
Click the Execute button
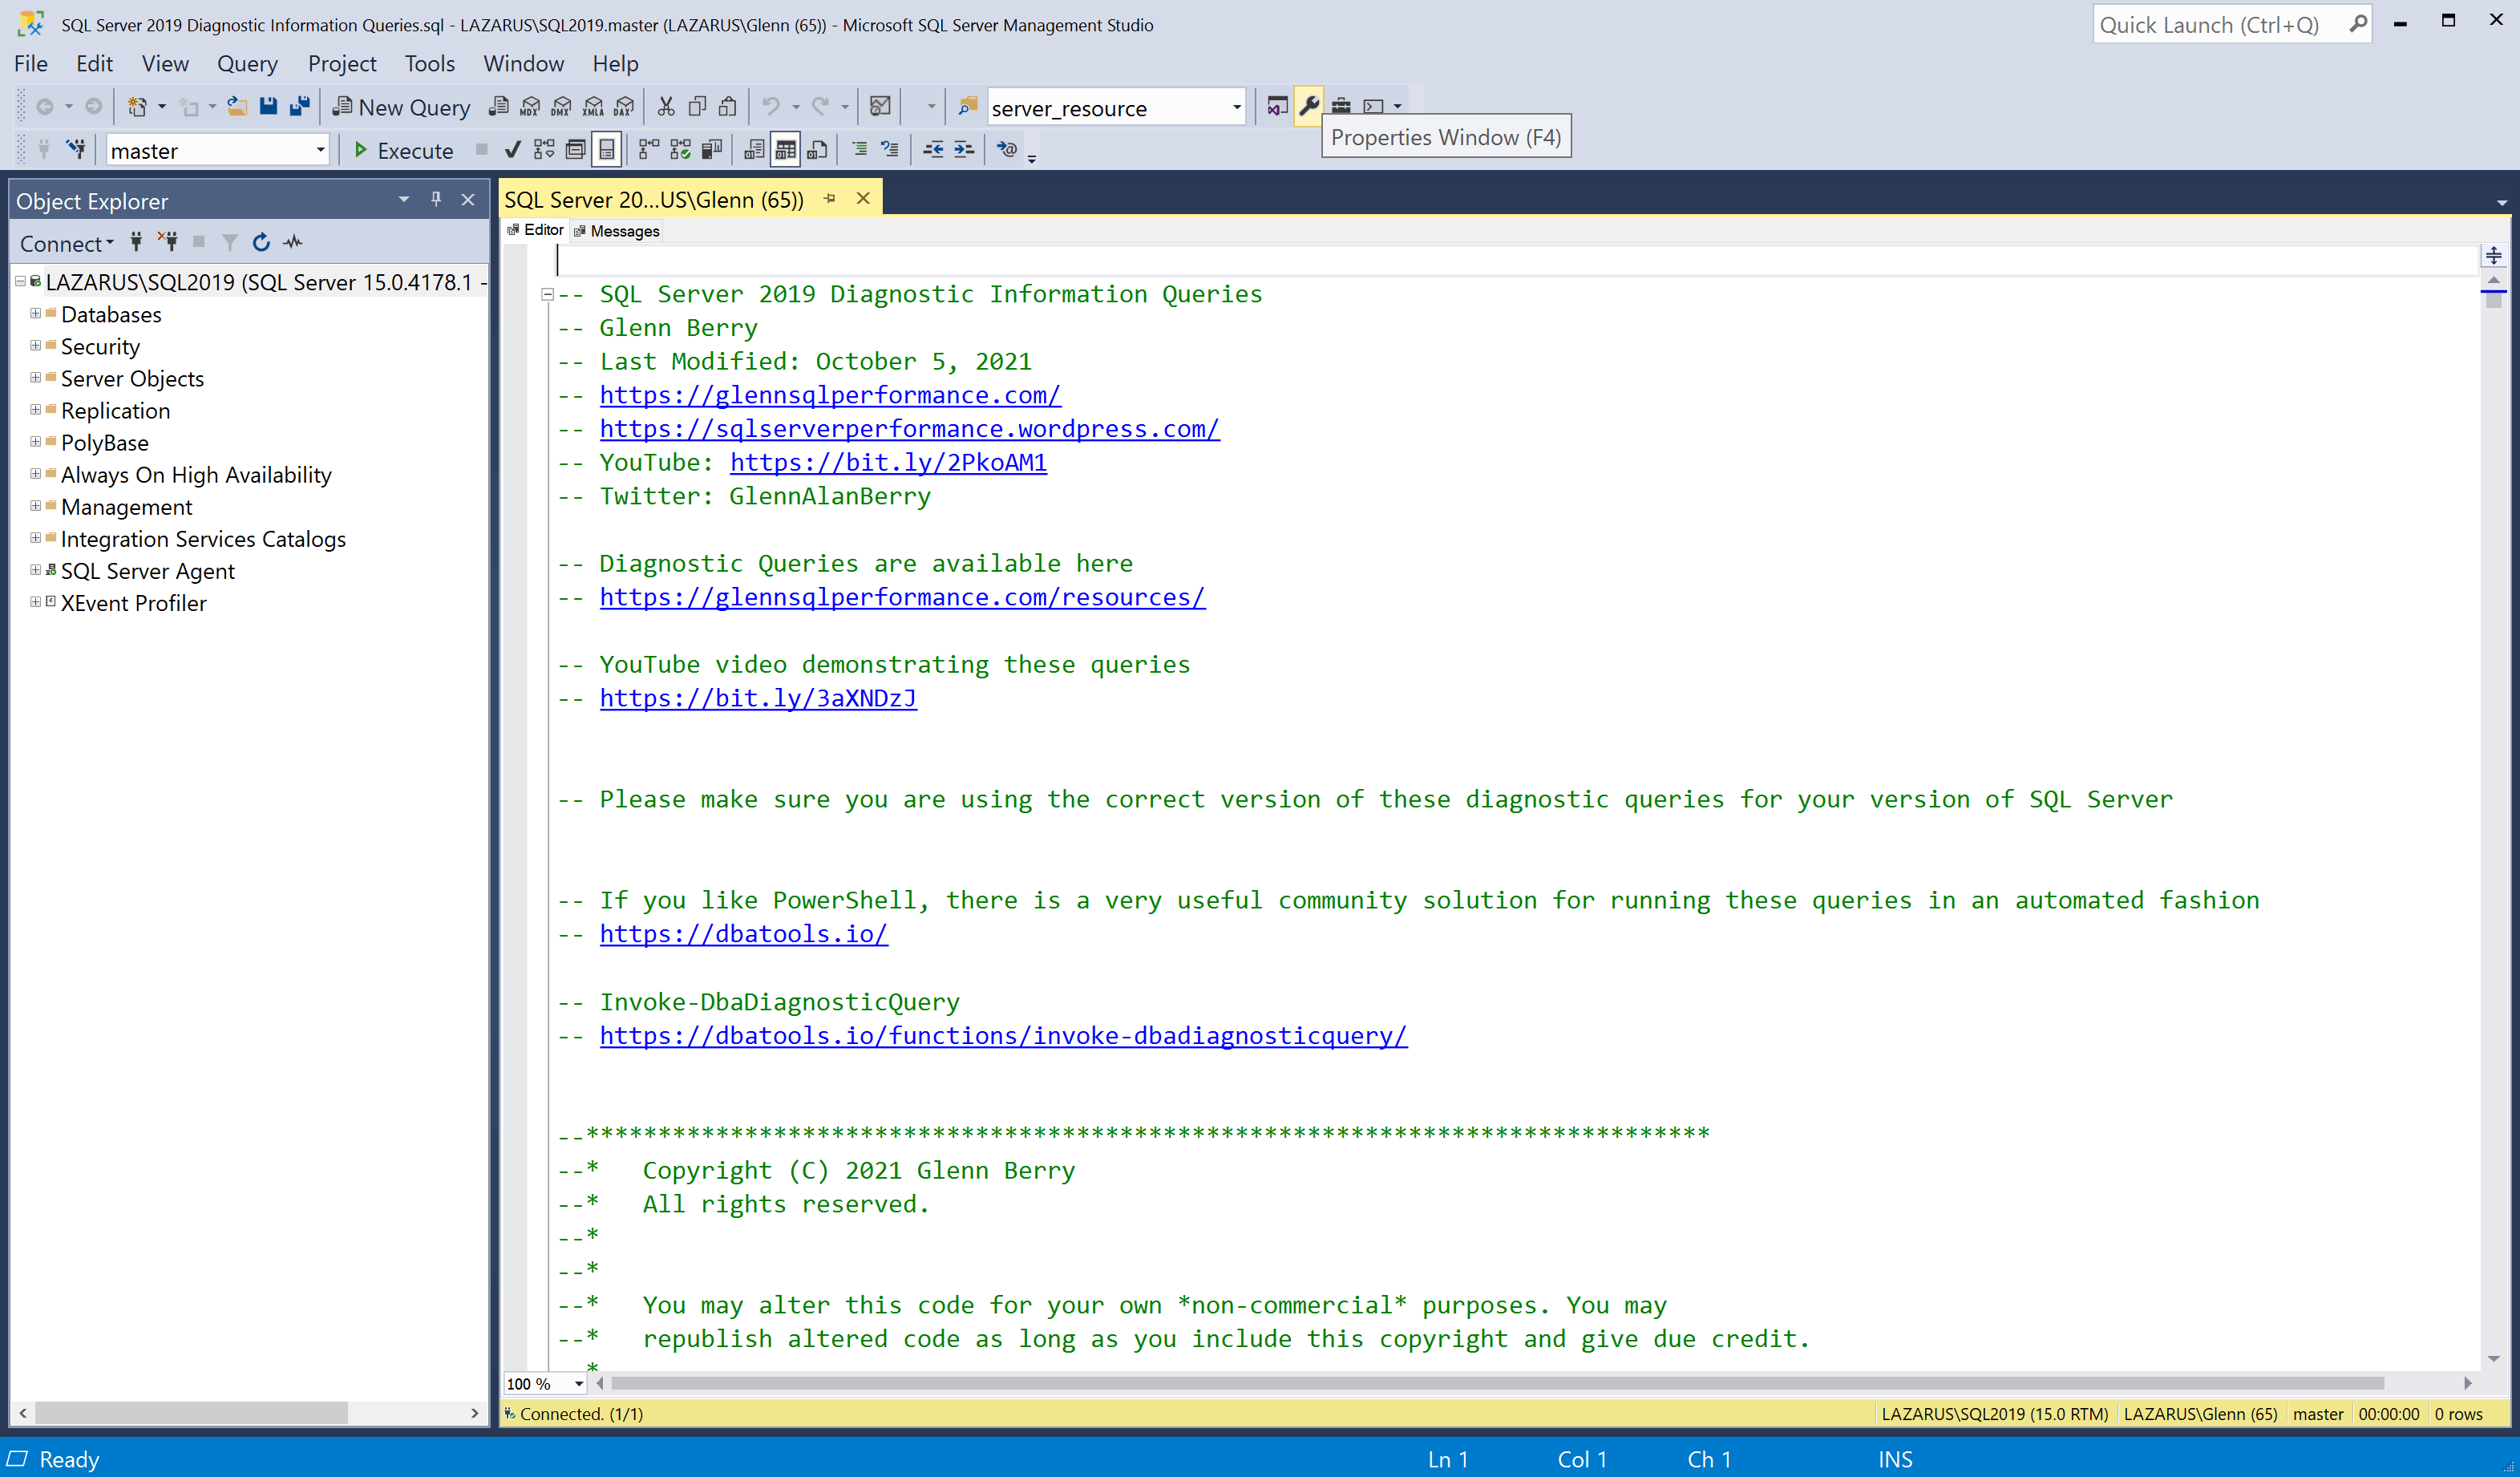point(404,150)
